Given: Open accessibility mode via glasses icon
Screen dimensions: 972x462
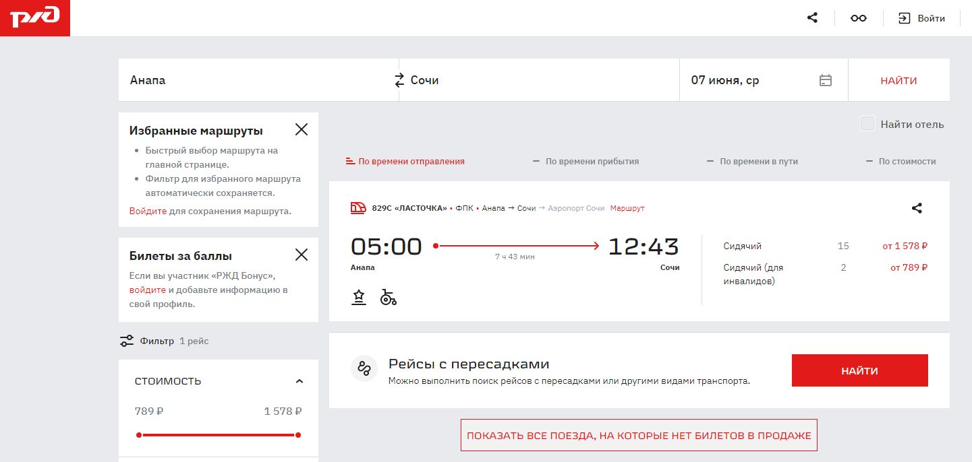Looking at the screenshot, I should click(858, 18).
